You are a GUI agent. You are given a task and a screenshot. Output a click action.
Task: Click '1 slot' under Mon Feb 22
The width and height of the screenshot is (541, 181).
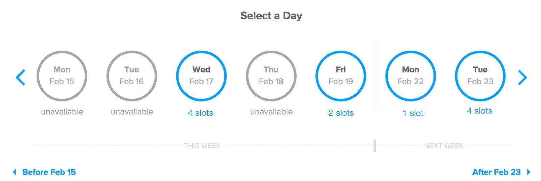[413, 113]
